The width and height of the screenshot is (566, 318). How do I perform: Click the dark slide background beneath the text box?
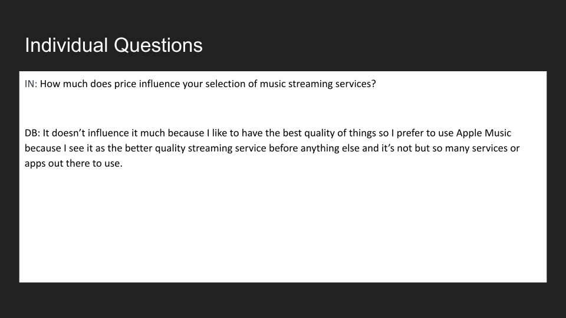pos(283,300)
